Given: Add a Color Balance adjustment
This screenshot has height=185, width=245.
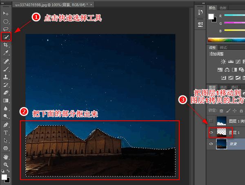Looking at the screenshot, I should click(x=227, y=70).
